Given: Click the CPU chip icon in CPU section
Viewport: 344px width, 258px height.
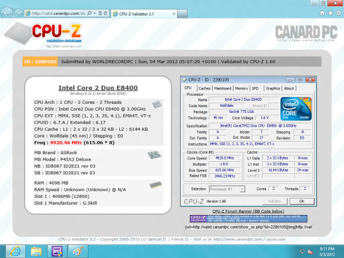Looking at the screenshot, I should point(157,104).
